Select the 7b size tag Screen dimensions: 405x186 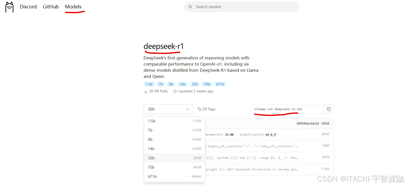coord(161,84)
